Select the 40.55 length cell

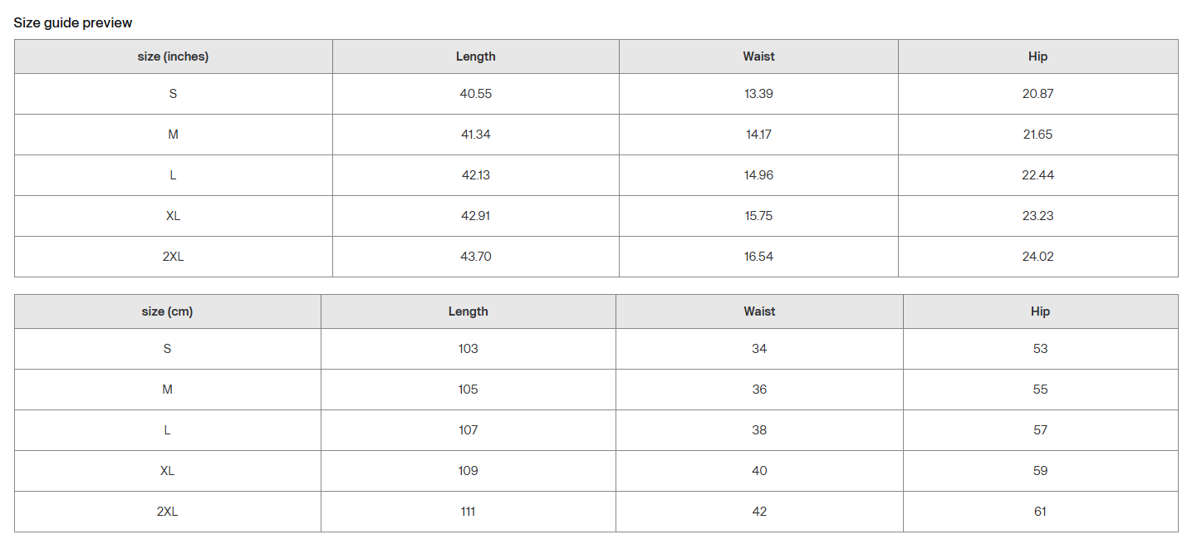(475, 94)
